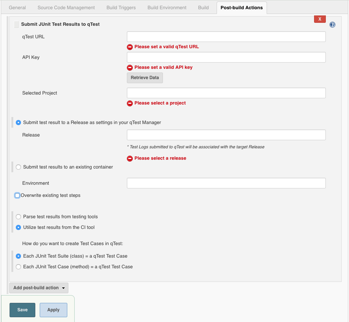Choose Parse test results from testing tools
349x322 pixels.
coord(18,217)
